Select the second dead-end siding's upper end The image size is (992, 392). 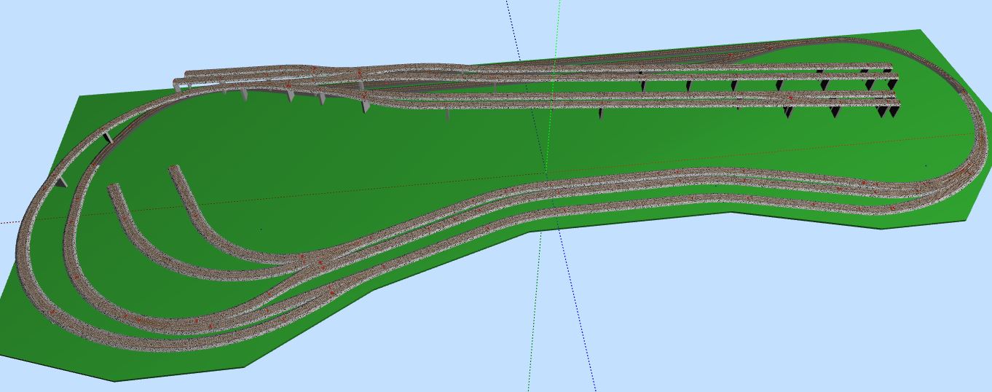(174, 170)
